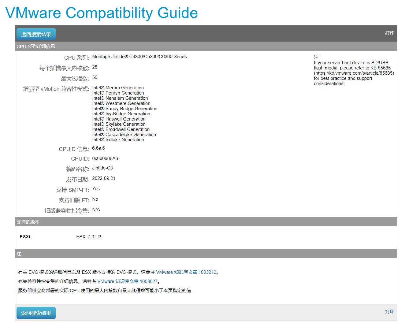The image size is (405, 327).
Task: Click the Jintide-C3 code name value
Action: tap(102, 168)
